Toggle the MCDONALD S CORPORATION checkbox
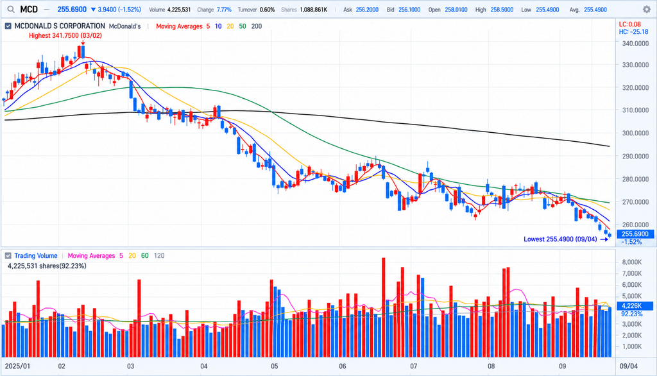This screenshot has width=657, height=376. (x=8, y=26)
